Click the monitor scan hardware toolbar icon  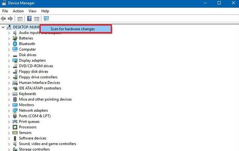point(47,18)
